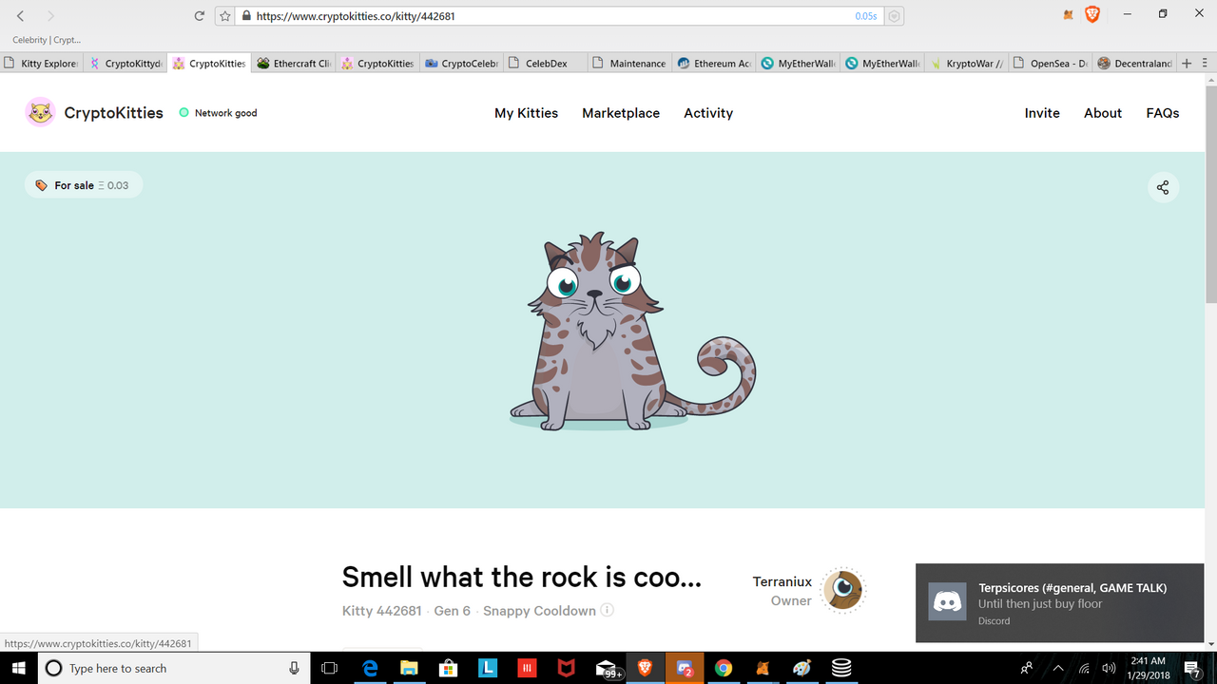Click the kitty name heading Smell what the rock
Image resolution: width=1217 pixels, height=684 pixels.
[x=522, y=577]
